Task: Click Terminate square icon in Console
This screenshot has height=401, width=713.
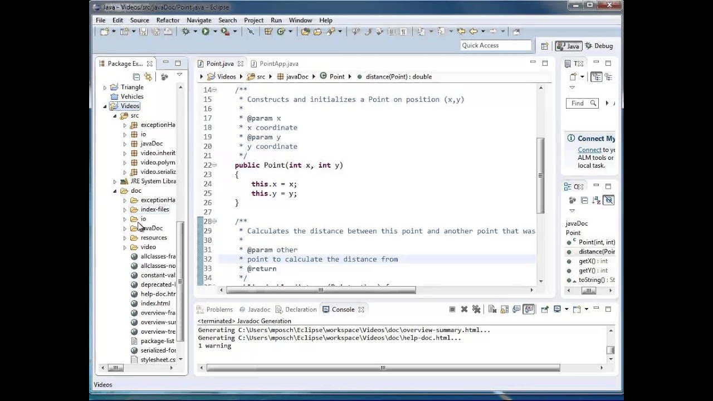Action: pyautogui.click(x=452, y=309)
